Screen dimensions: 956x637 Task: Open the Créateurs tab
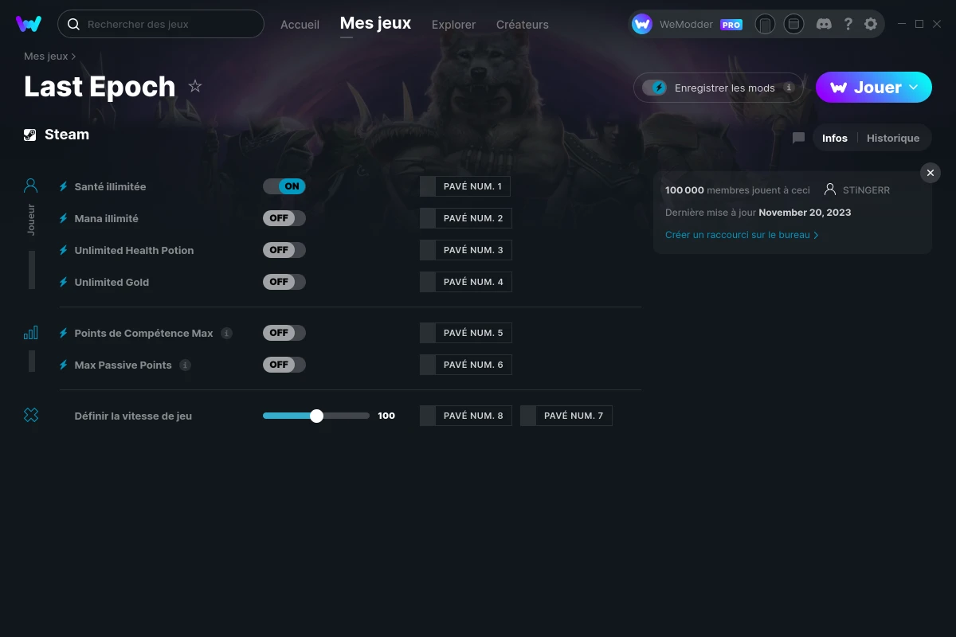522,25
